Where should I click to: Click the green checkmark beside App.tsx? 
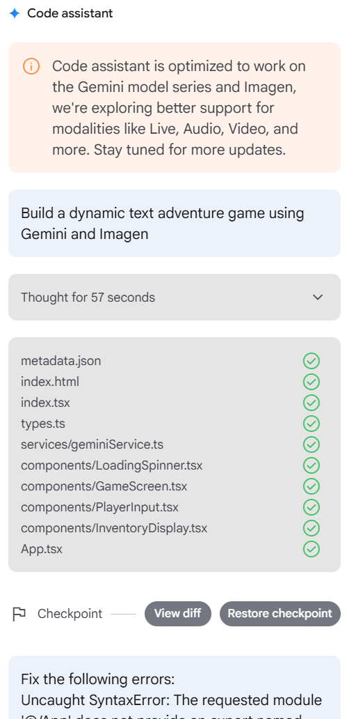pos(312,549)
